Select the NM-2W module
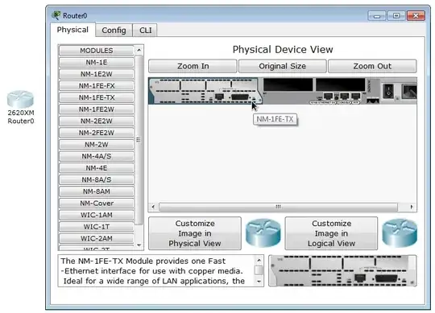 97,145
